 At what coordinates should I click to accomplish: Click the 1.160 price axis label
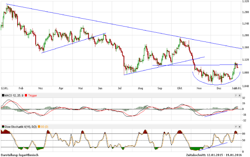pos(245,48)
